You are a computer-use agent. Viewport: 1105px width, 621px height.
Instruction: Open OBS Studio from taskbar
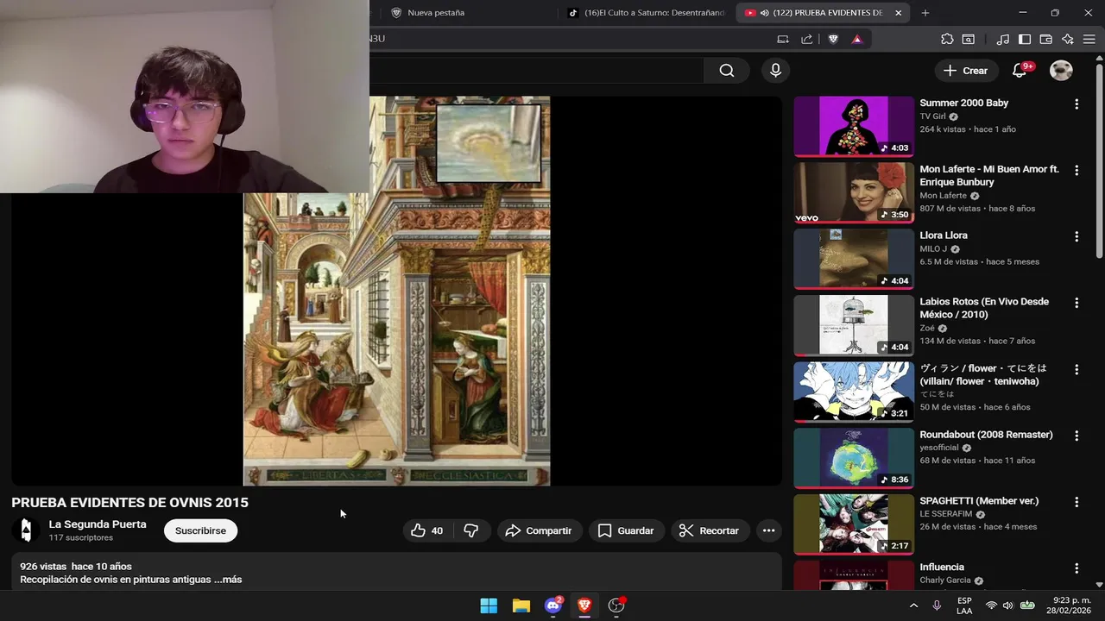coord(616,605)
